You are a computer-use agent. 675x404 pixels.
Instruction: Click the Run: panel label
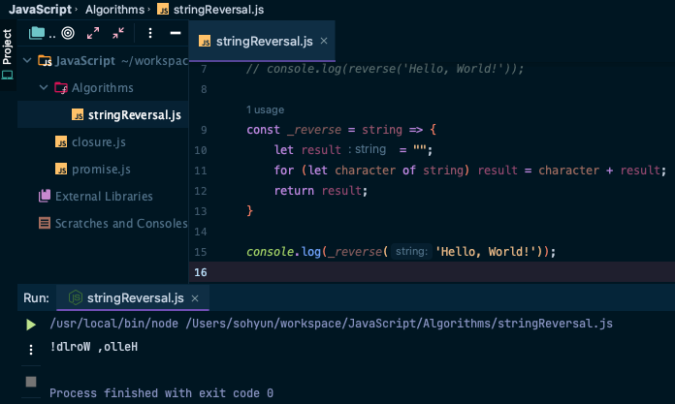[36, 298]
